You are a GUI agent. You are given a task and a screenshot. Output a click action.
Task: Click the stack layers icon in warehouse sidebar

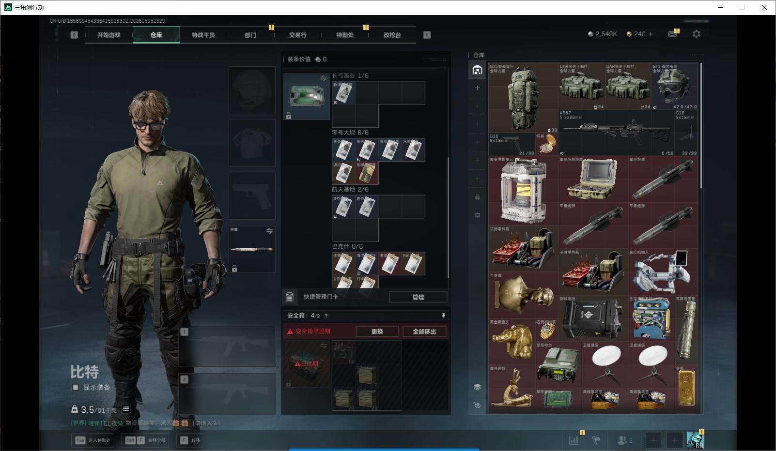click(477, 387)
